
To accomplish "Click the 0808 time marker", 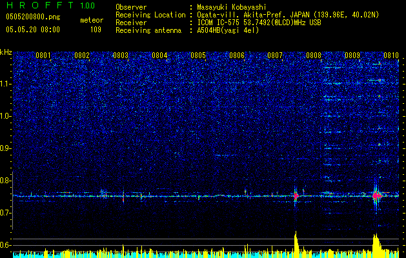I will tap(314, 55).
